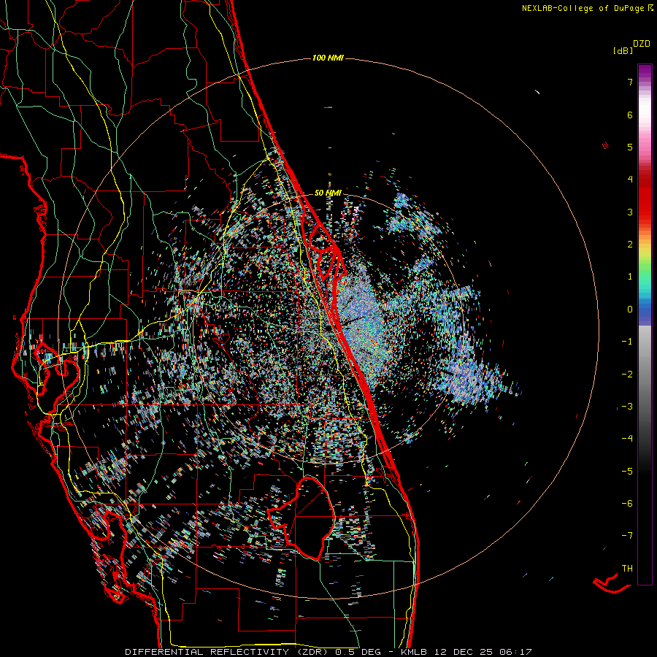The image size is (657, 657).
Task: Click the TH threshold label on color scale
Action: tap(627, 569)
